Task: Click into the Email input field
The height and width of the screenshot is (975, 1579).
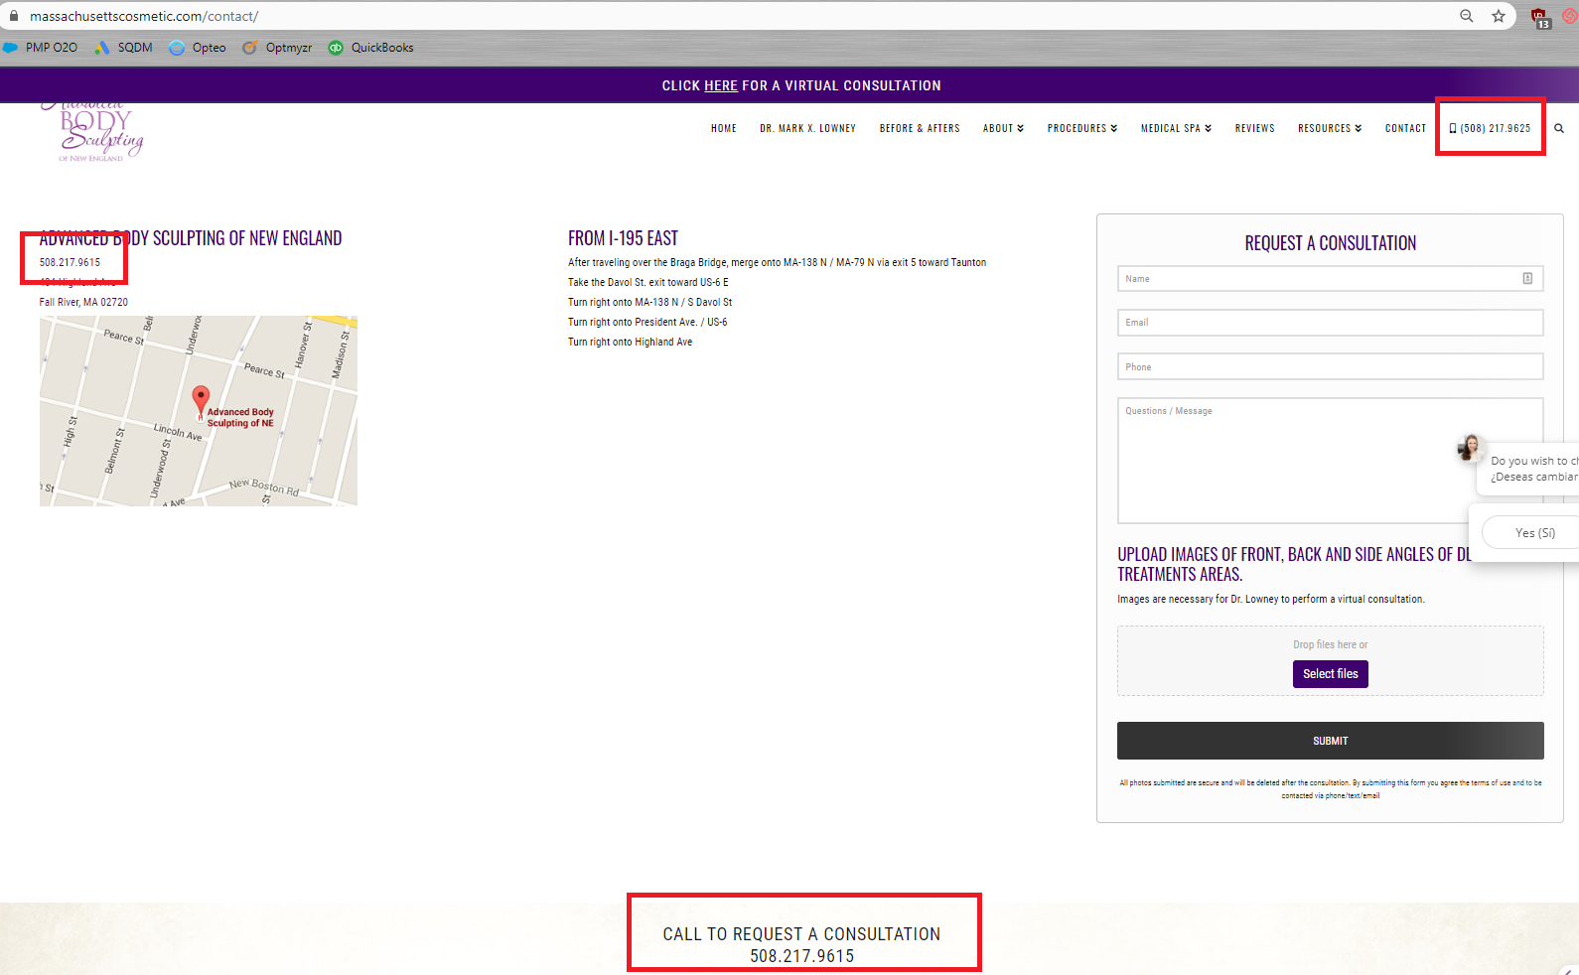Action: 1331,323
